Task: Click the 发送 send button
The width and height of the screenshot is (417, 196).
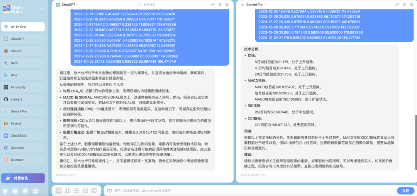Action: point(405,191)
